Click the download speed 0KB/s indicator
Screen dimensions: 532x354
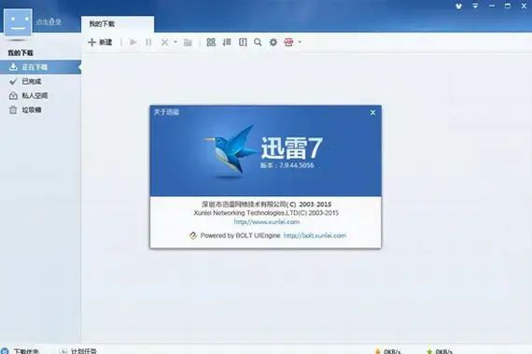coord(392,351)
